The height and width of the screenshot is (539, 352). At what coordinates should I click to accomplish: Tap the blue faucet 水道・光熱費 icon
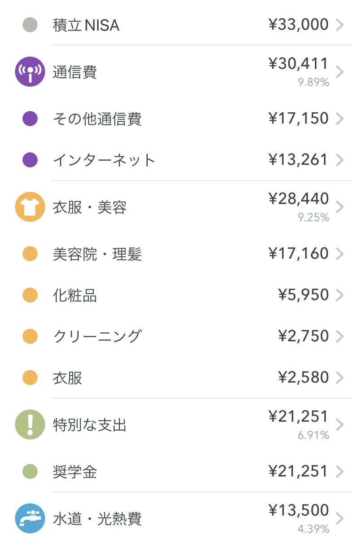(30, 518)
